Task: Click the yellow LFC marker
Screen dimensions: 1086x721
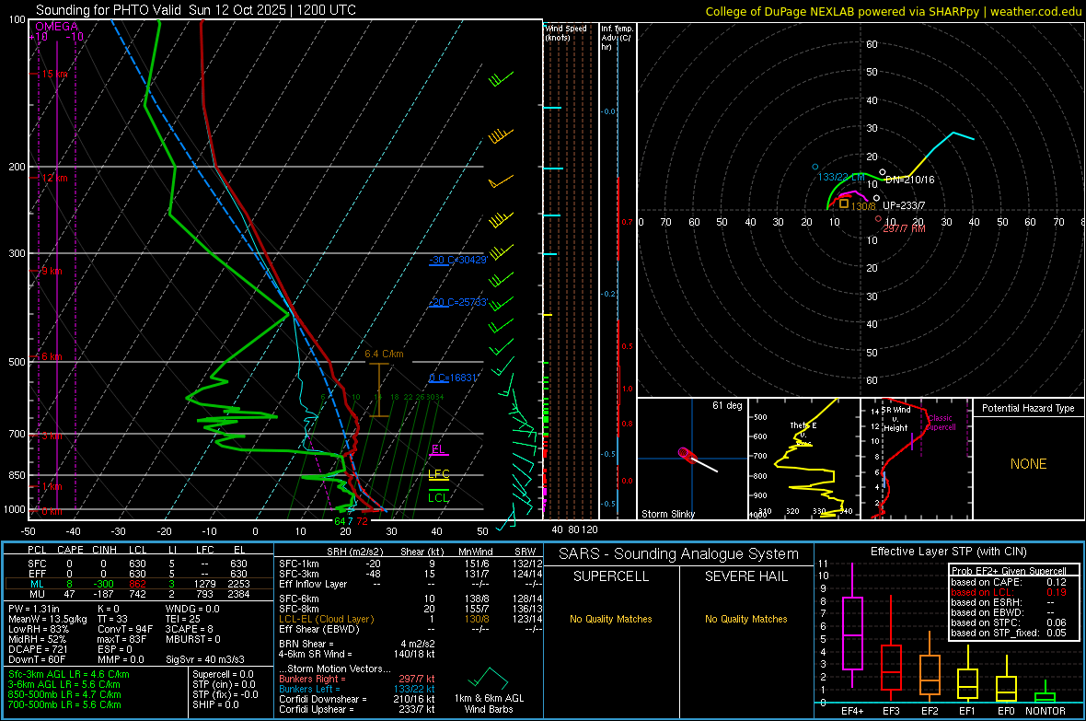Action: point(438,475)
